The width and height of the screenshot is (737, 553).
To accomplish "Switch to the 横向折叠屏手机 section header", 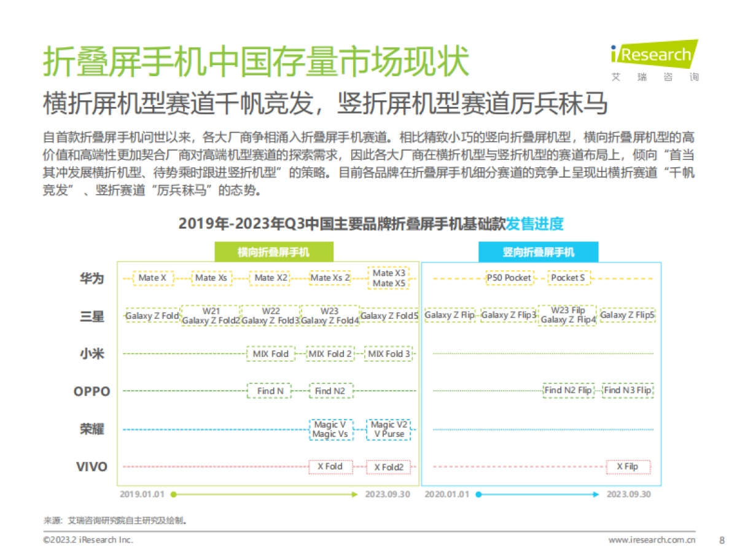I will [274, 251].
